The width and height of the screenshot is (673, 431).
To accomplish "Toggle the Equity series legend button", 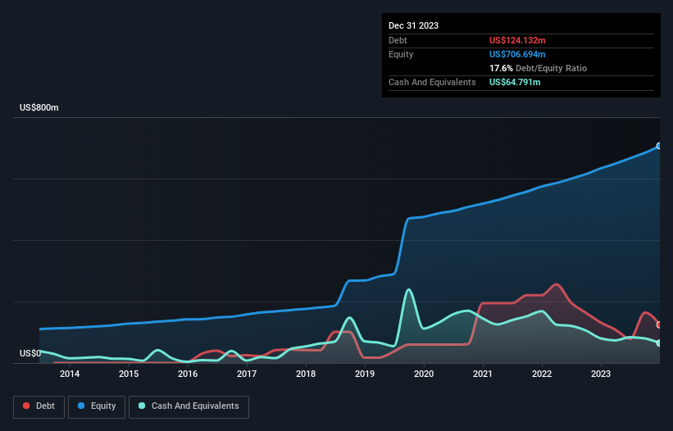I will pyautogui.click(x=97, y=406).
